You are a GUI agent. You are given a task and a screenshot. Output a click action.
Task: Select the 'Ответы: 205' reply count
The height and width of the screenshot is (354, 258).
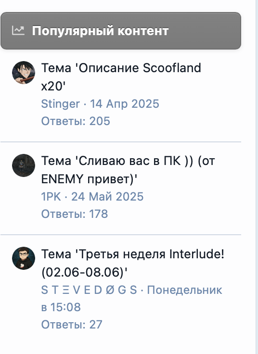pyautogui.click(x=76, y=121)
